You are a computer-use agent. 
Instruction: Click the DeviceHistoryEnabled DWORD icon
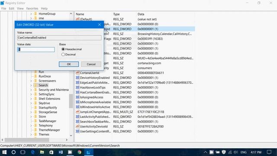(x=77, y=78)
